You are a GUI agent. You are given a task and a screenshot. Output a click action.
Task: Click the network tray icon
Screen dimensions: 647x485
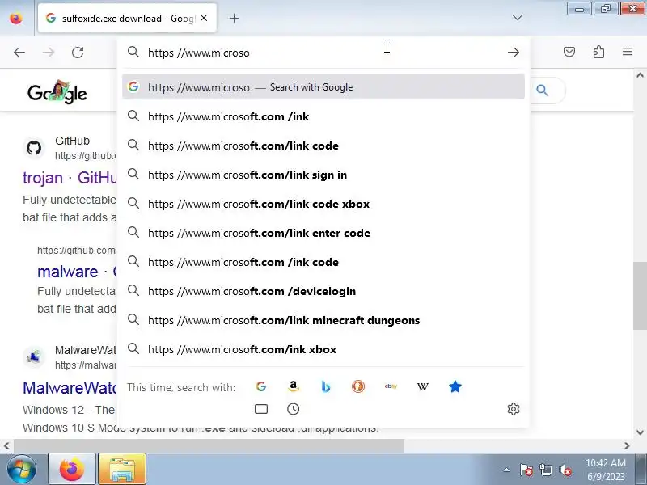tap(545, 470)
